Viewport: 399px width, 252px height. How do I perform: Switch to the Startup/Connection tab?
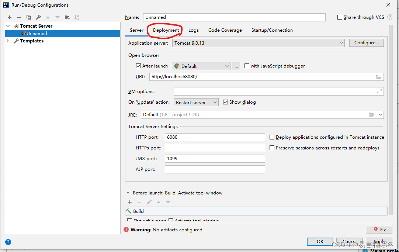pos(272,30)
